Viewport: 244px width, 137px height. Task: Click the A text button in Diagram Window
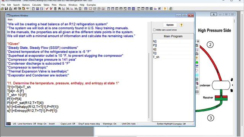pyautogui.click(x=213, y=14)
